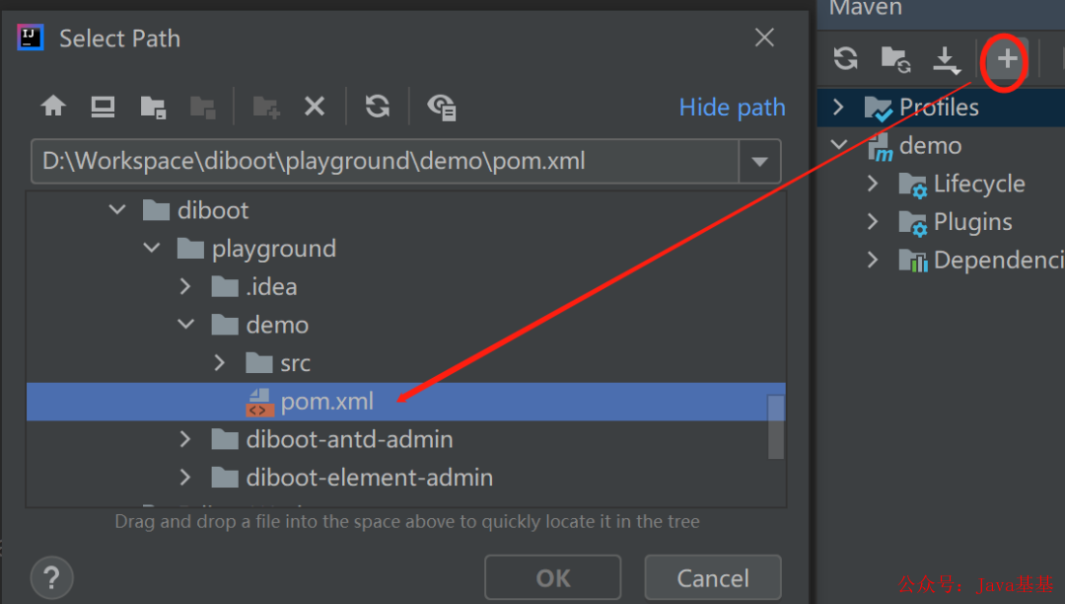Collapse demo project in Maven panel
Screen dimensions: 1065x604
click(x=839, y=145)
